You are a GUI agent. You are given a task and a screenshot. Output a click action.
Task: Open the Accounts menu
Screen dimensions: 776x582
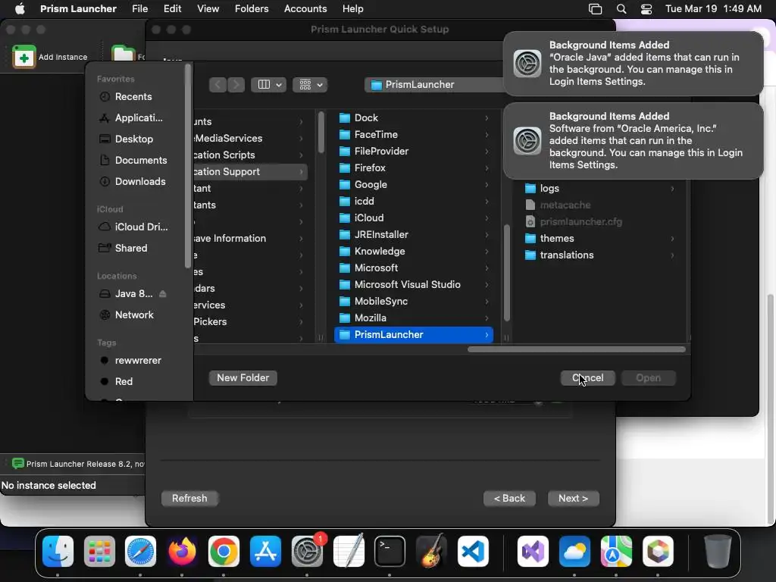coord(305,9)
